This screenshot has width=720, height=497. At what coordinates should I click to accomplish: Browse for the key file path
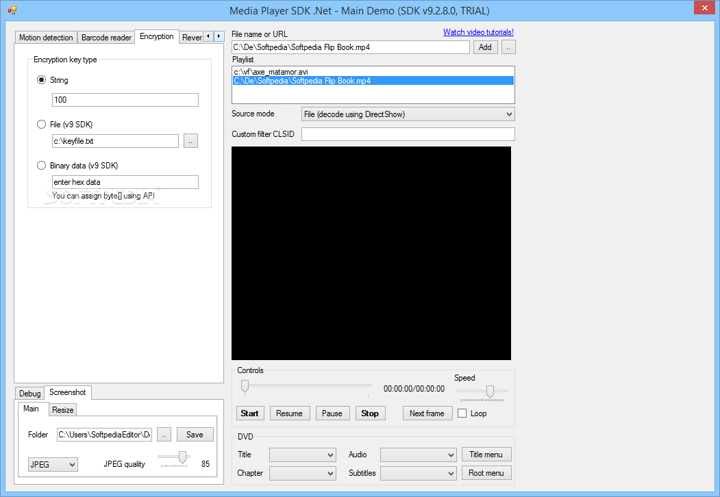[x=190, y=141]
